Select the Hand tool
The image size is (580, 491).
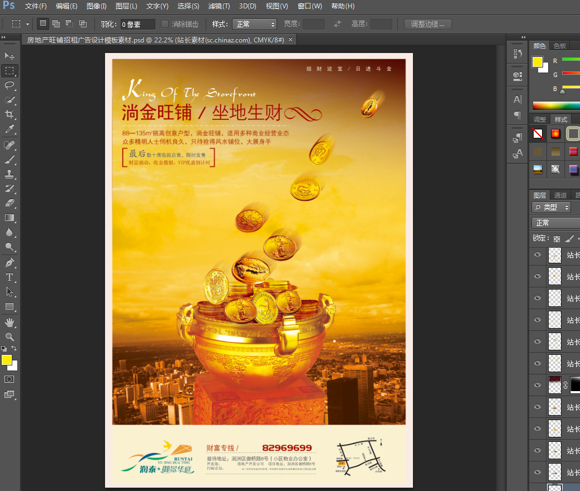tap(9, 322)
